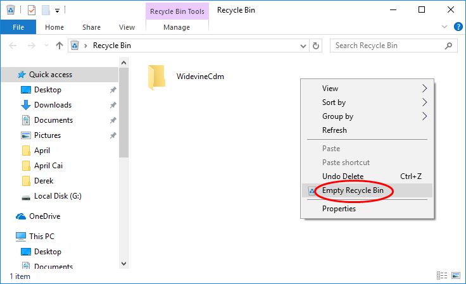Open the Quick Access Toolbar customize dropdown
466x284 pixels.
coord(57,11)
